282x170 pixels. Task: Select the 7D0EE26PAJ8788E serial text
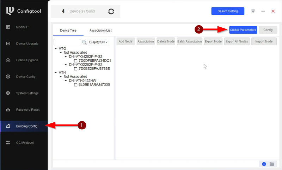(x=94, y=69)
